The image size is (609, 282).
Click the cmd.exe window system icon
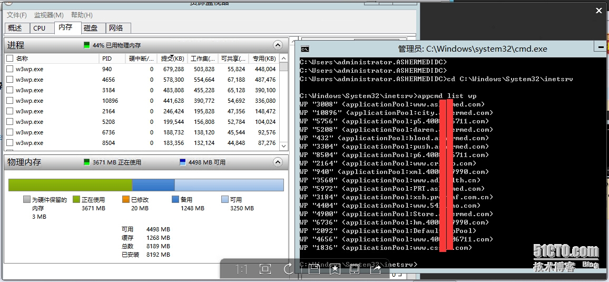tap(305, 49)
